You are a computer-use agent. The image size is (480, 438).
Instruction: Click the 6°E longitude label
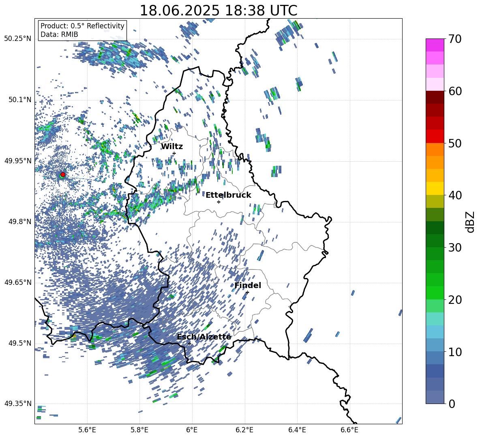[x=192, y=430]
